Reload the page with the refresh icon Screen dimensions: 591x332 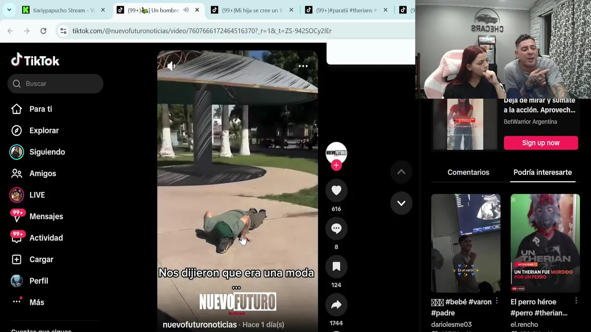coord(43,31)
